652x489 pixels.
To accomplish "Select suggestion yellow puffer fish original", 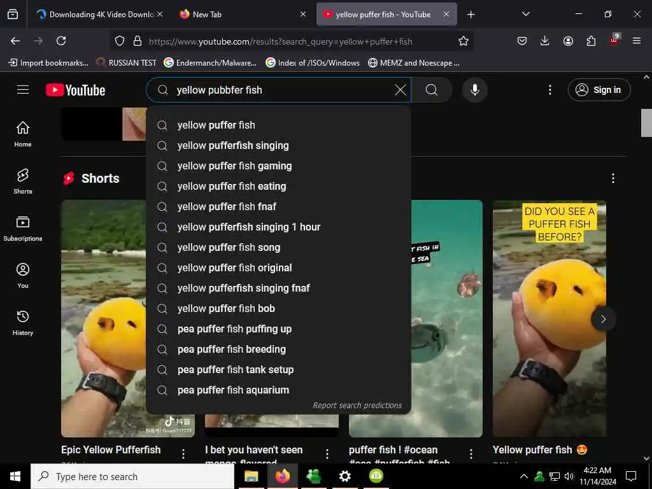I will pos(279,268).
